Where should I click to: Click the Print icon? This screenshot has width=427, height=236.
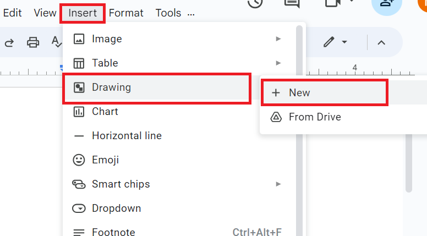pos(33,42)
